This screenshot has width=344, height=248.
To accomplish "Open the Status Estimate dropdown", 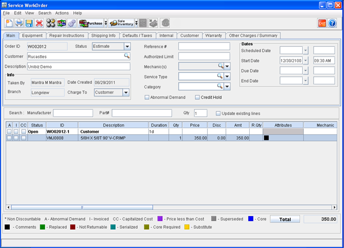I will pos(127,46).
